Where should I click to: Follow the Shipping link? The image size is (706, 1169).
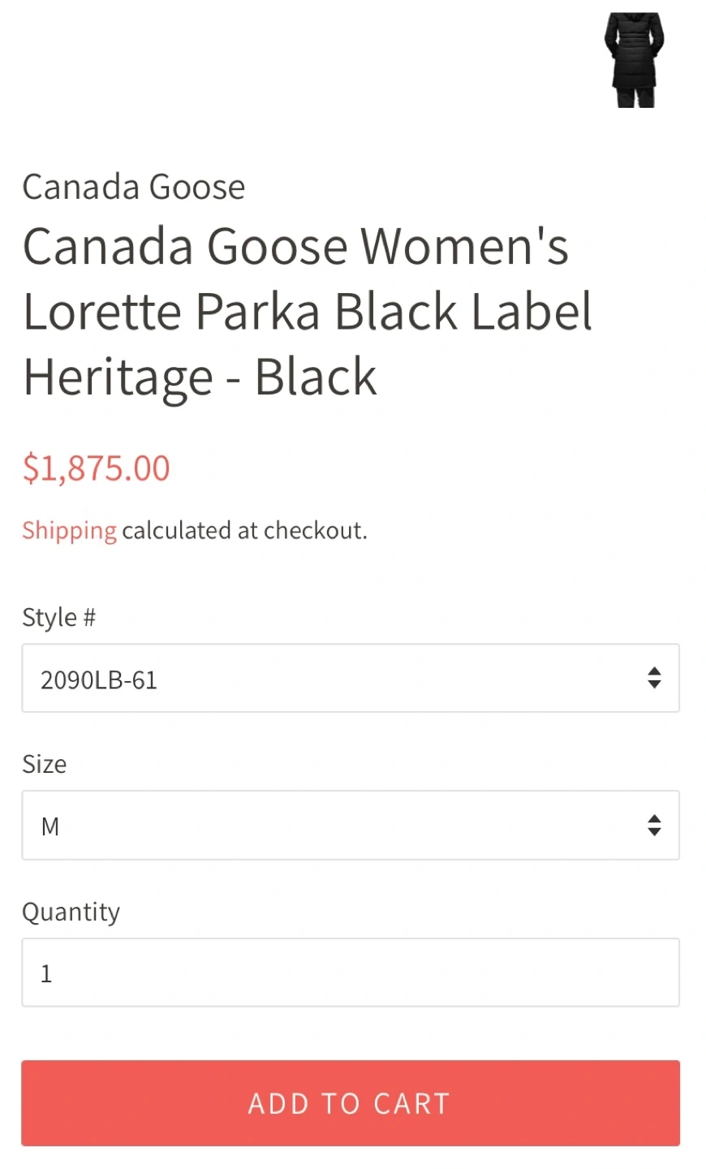[69, 531]
